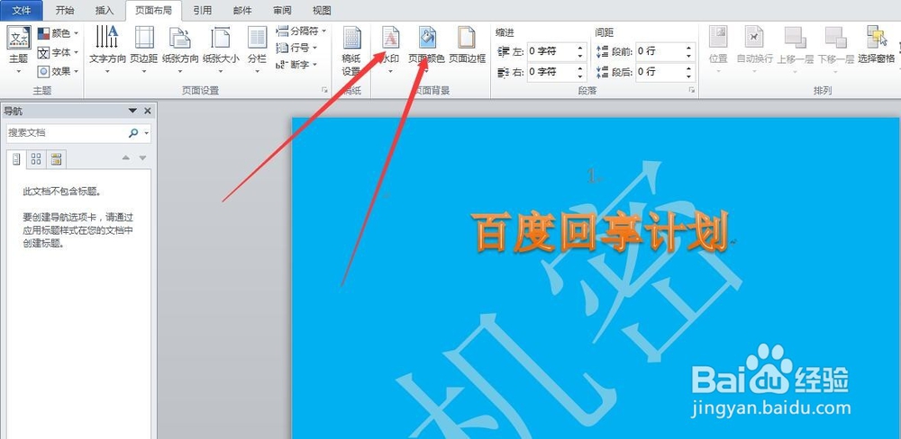The image size is (901, 439).
Task: Click the 纸张方向 orientation icon
Action: pos(180,38)
